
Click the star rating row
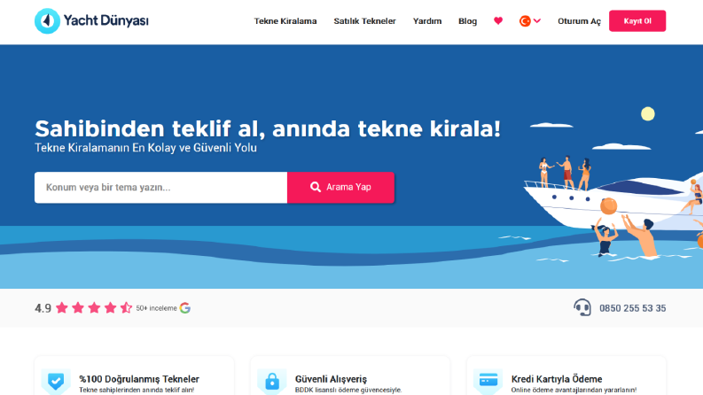[x=94, y=307]
